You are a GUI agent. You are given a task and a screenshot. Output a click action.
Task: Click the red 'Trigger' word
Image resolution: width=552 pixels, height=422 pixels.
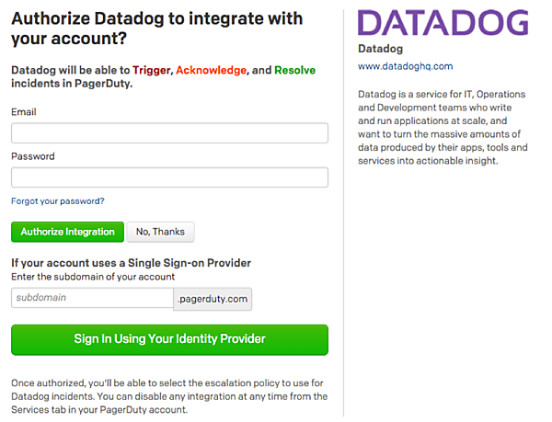coord(152,70)
